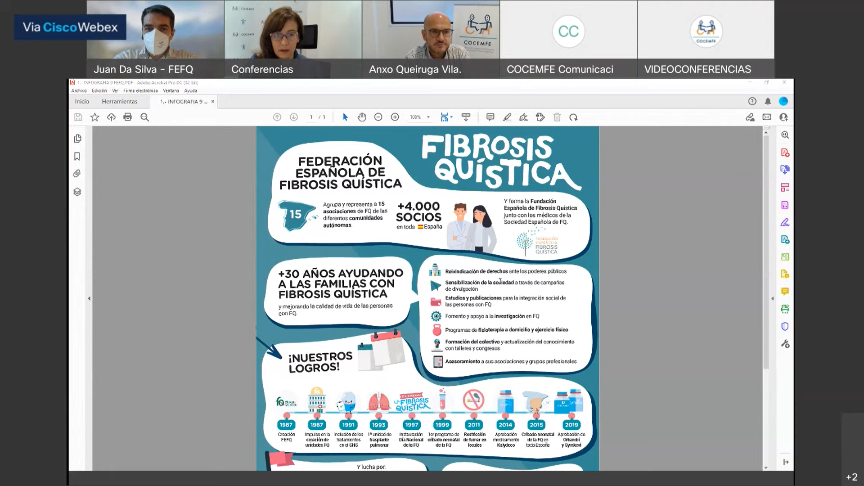This screenshot has width=864, height=486.
Task: Switch to the Inicio tab
Action: [x=82, y=102]
